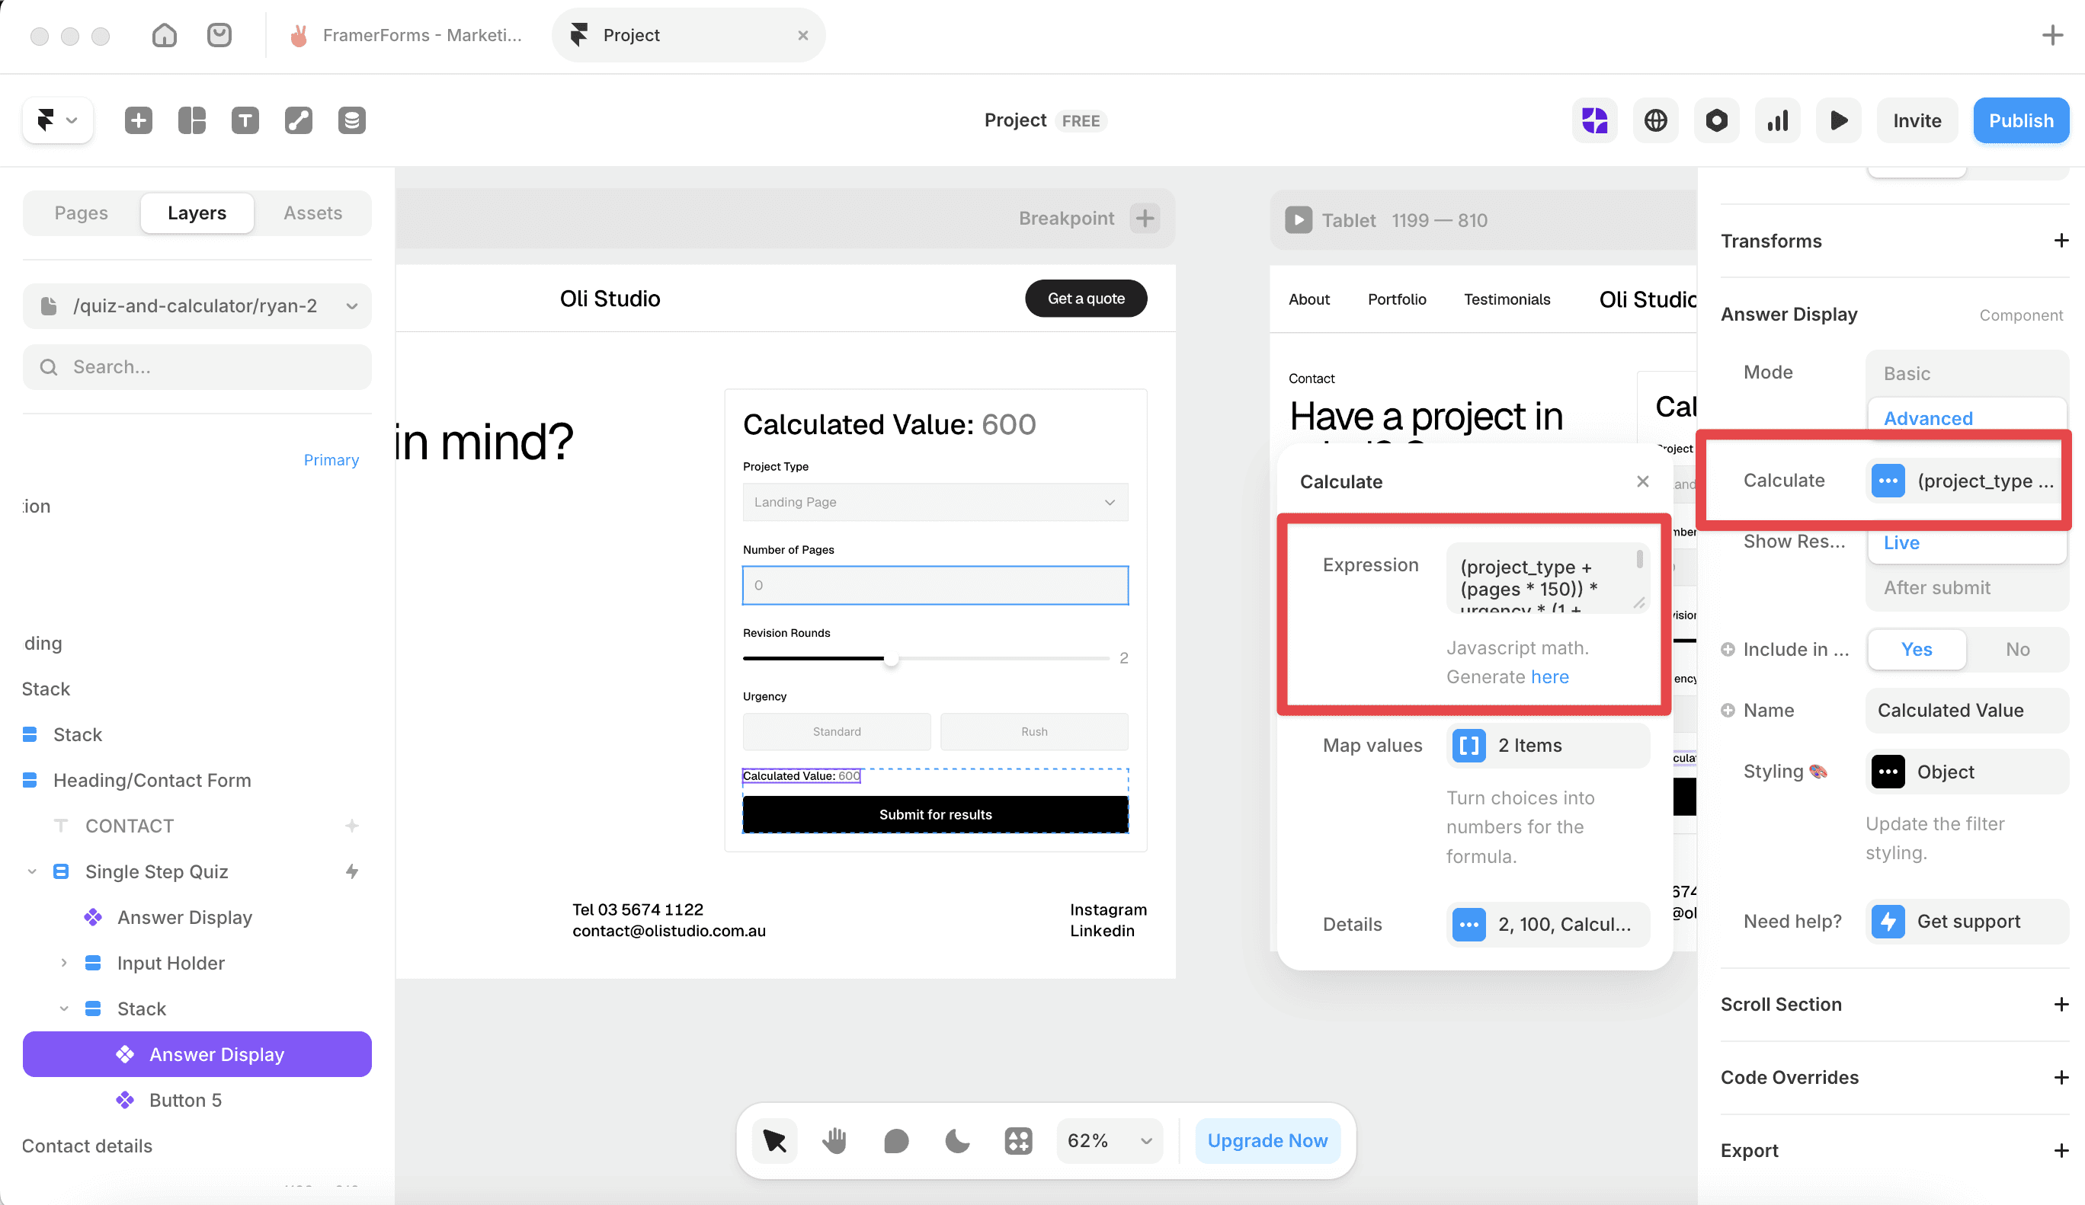This screenshot has height=1205, width=2085.
Task: Click the Invite button
Action: tap(1917, 121)
